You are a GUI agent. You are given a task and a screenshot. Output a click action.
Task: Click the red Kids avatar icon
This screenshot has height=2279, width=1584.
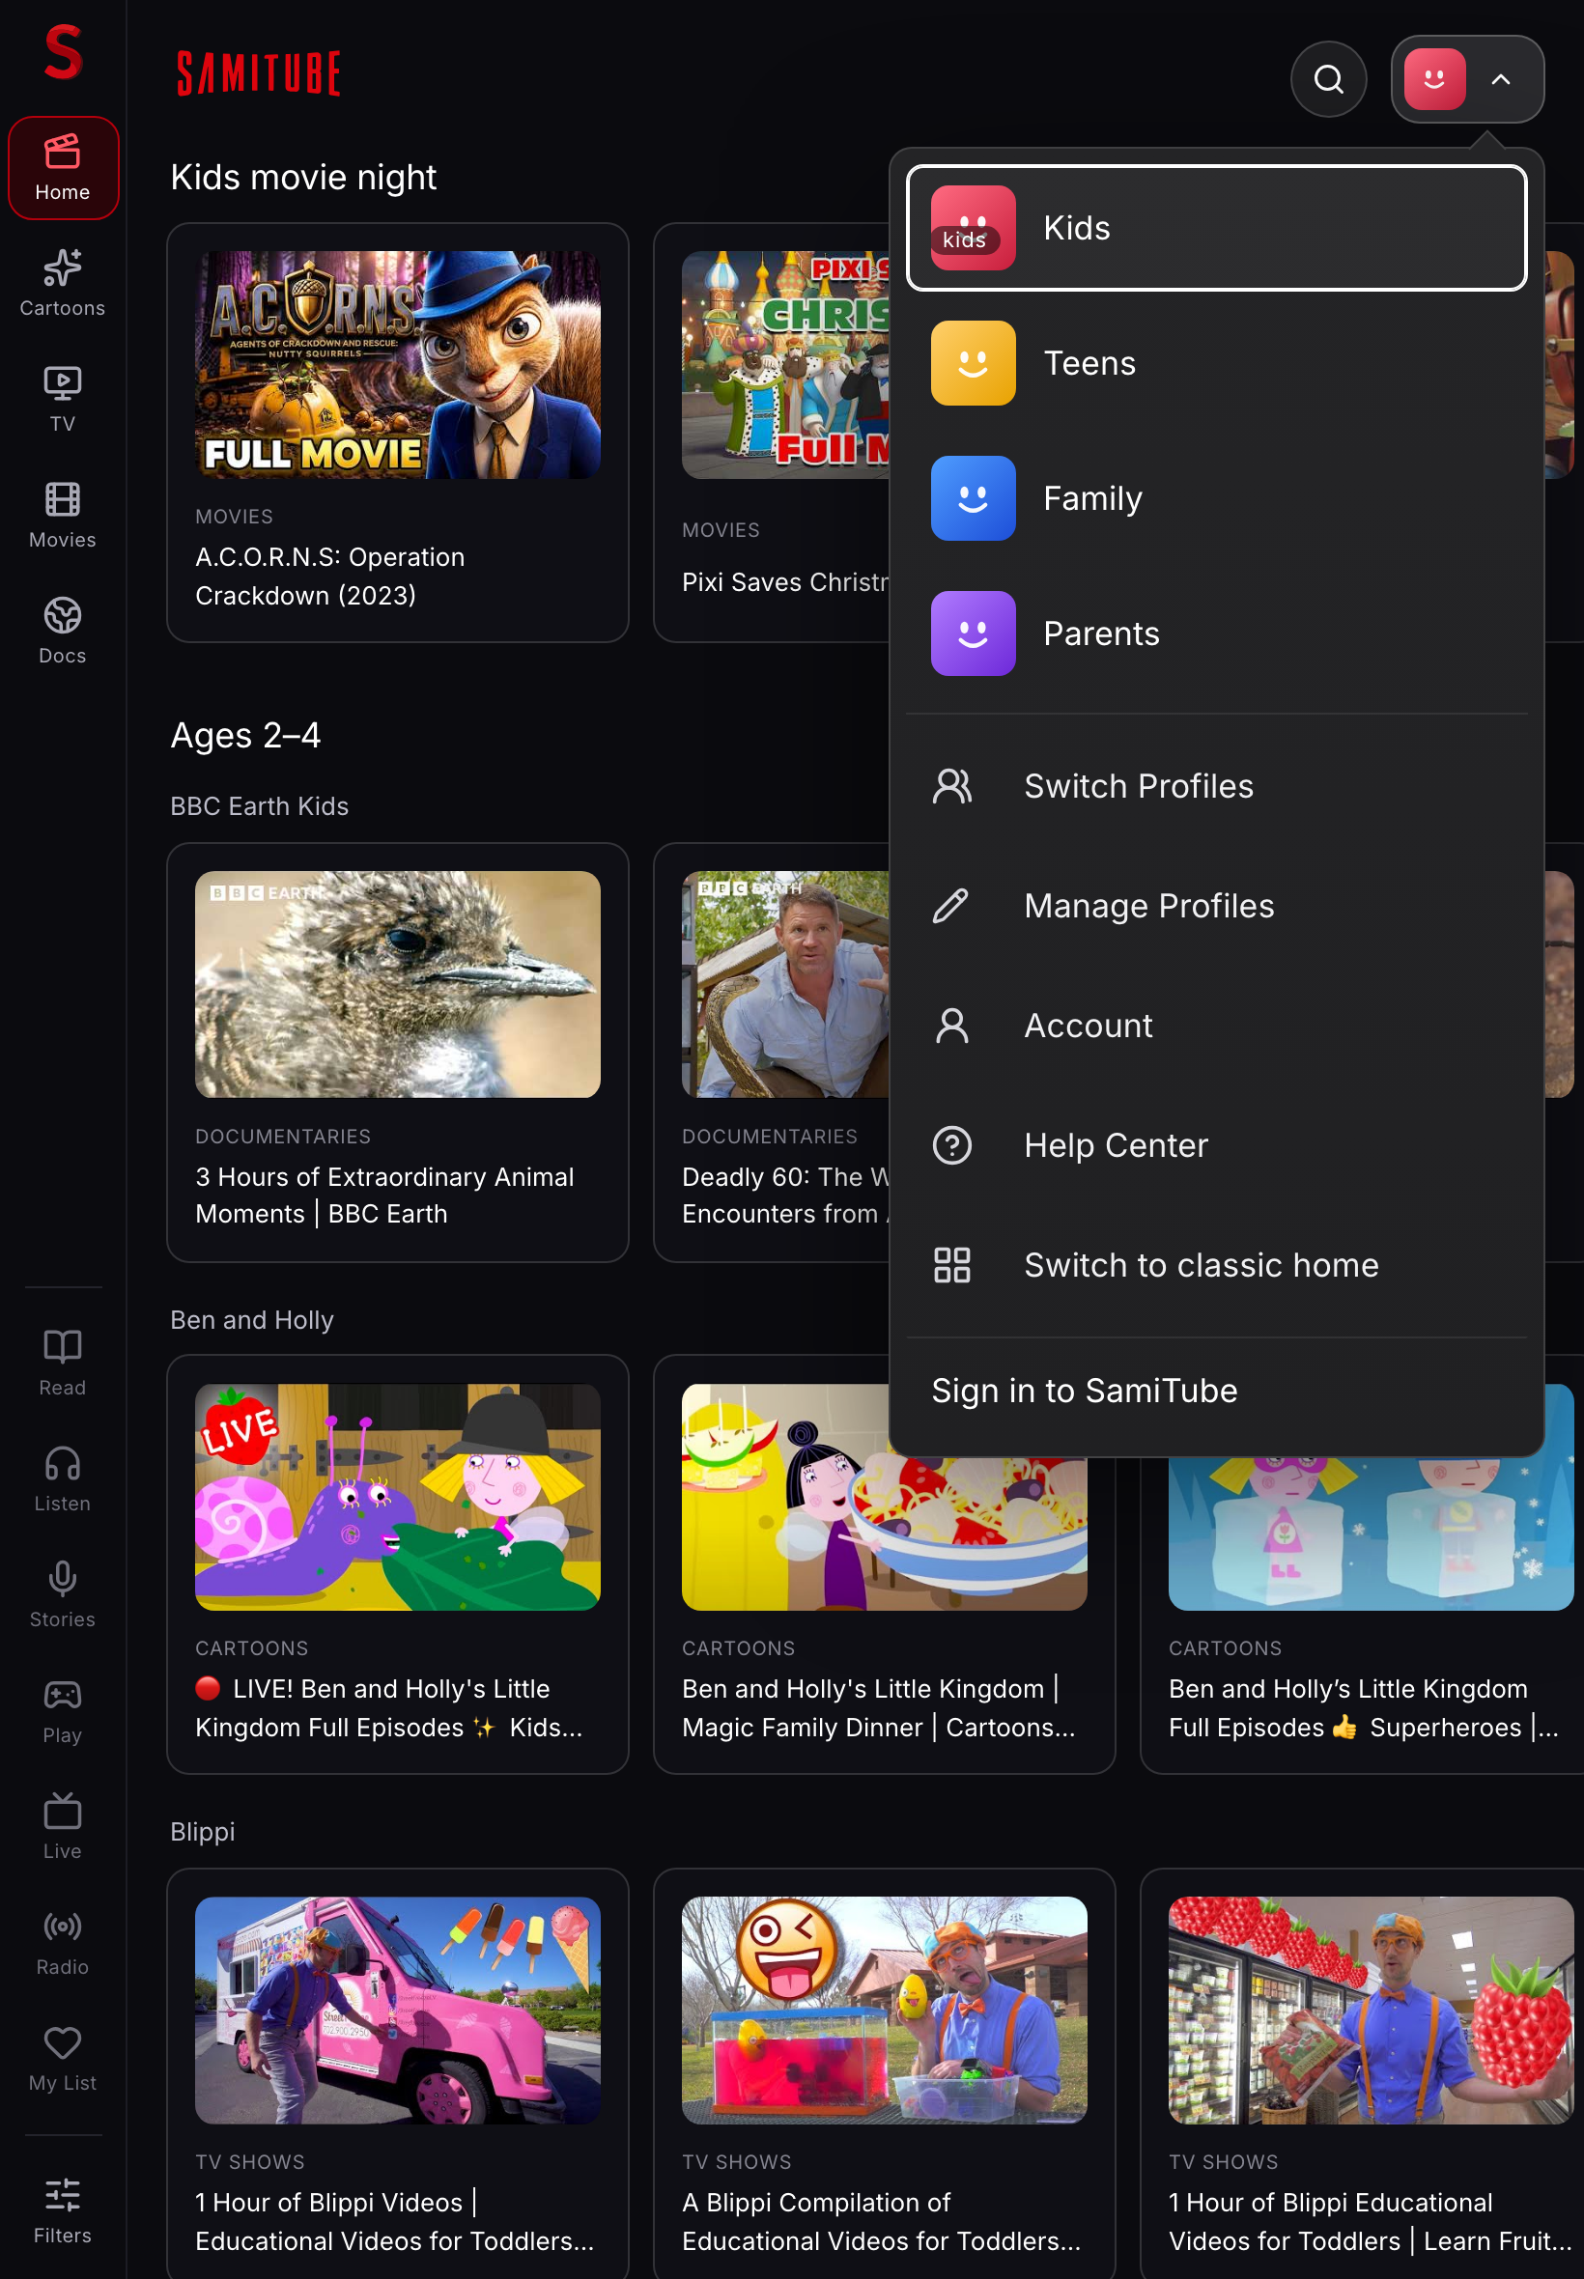[x=973, y=228]
